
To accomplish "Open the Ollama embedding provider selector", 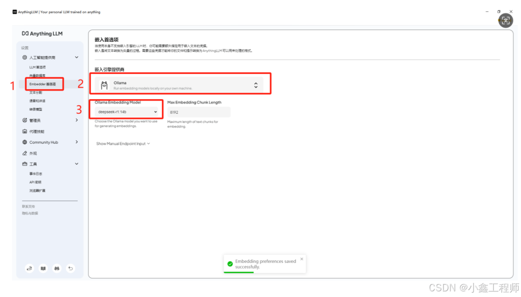I will click(179, 85).
